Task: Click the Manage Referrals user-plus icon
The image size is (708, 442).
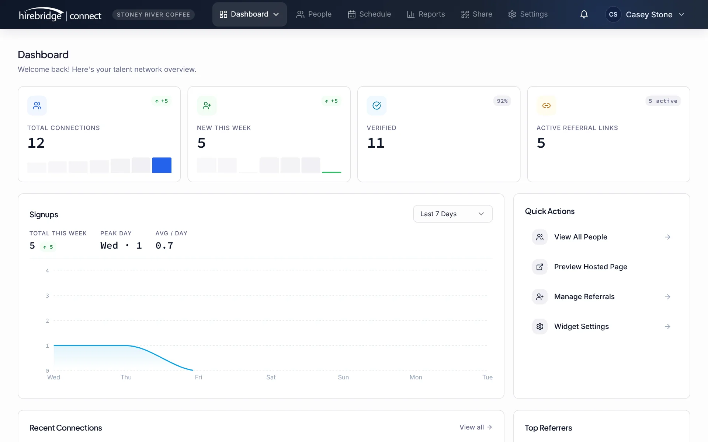Action: [540, 297]
